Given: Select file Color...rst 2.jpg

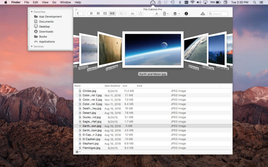Looking at the screenshot, I should (x=153, y=100).
